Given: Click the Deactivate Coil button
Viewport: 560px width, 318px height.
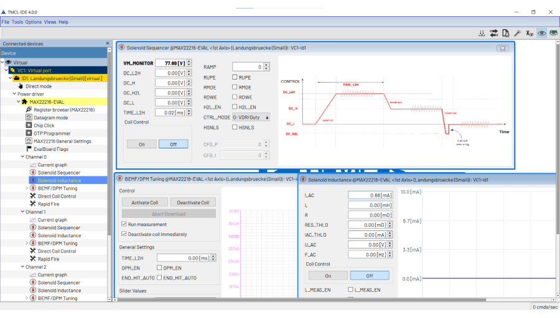Looking at the screenshot, I should click(x=193, y=202).
